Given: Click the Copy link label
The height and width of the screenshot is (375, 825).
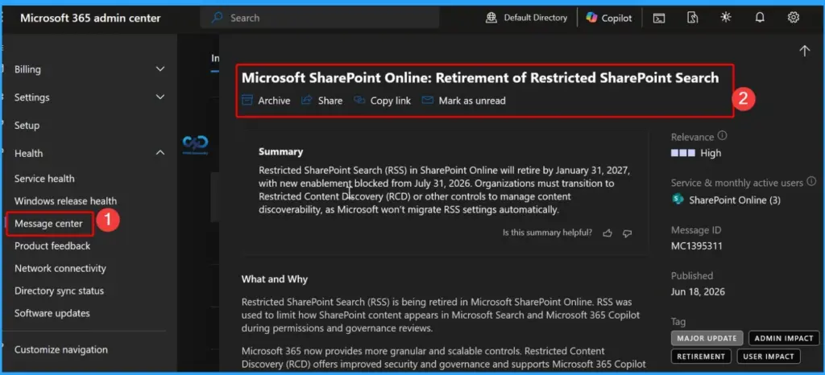Looking at the screenshot, I should coord(391,101).
